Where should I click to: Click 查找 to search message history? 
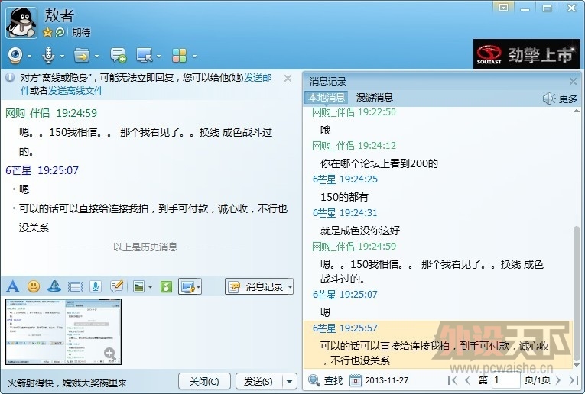325,380
